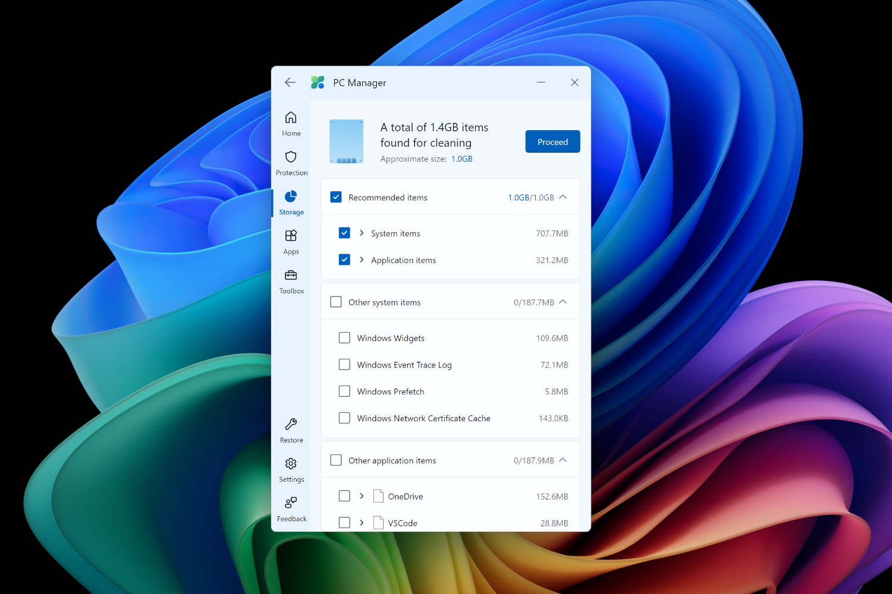This screenshot has height=594, width=892.
Task: Collapse the Other application items section
Action: [563, 460]
